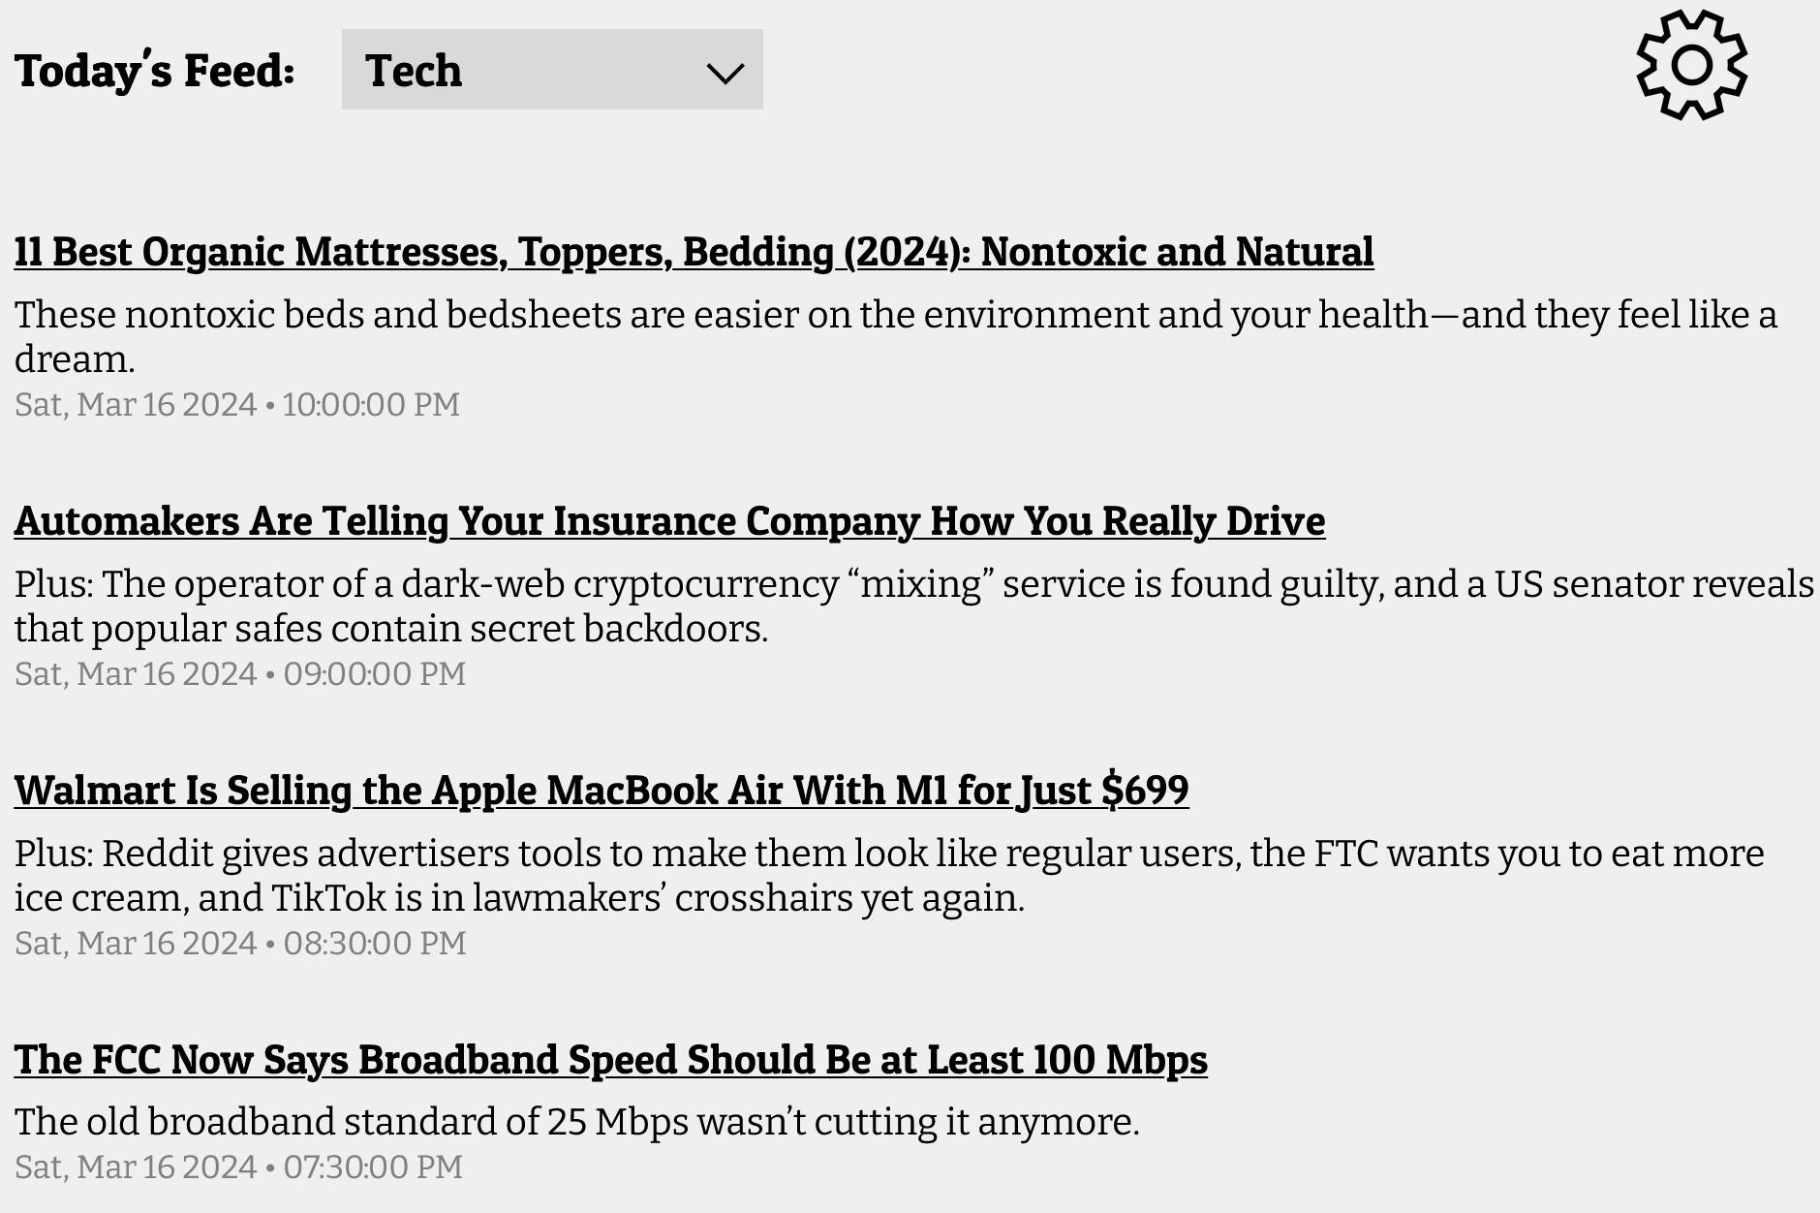Click the 09:00:00 PM time
The height and width of the screenshot is (1213, 1820).
point(375,673)
